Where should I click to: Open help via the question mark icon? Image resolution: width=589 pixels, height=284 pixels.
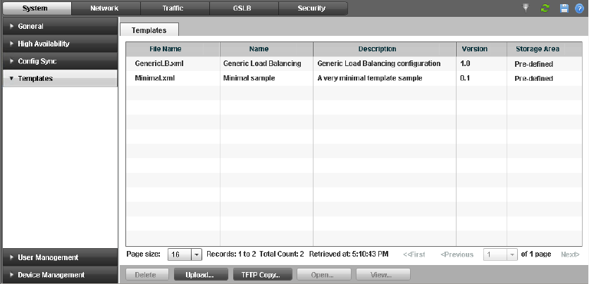[578, 8]
